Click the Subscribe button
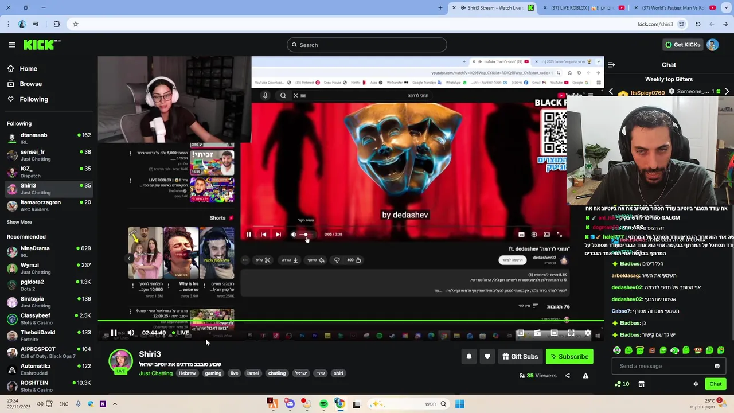 coord(569,356)
